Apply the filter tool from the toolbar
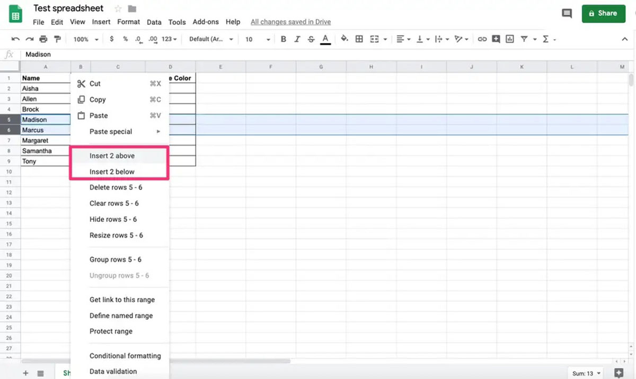Screen dimensions: 636x379 click(x=524, y=39)
